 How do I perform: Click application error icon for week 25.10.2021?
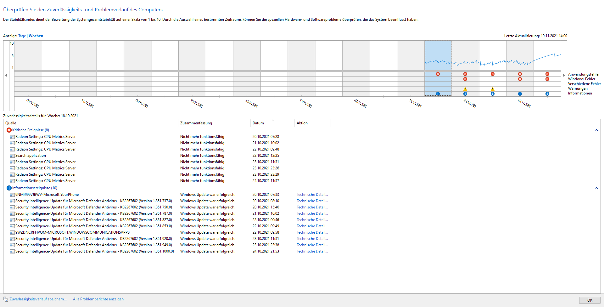pyautogui.click(x=465, y=74)
